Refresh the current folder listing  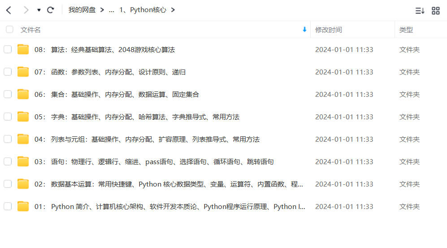(51, 10)
